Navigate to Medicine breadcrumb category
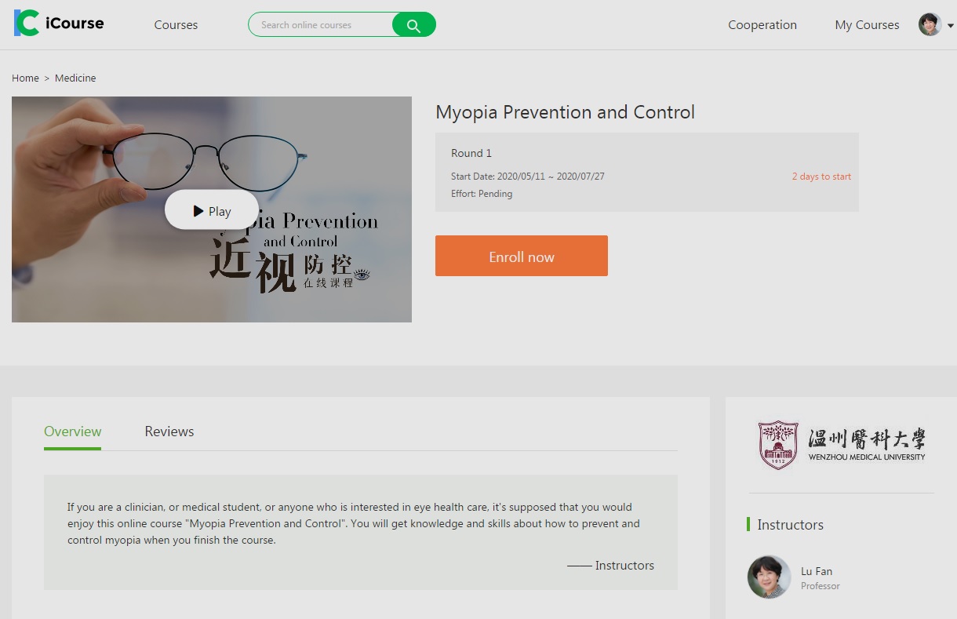This screenshot has width=957, height=619. point(75,78)
